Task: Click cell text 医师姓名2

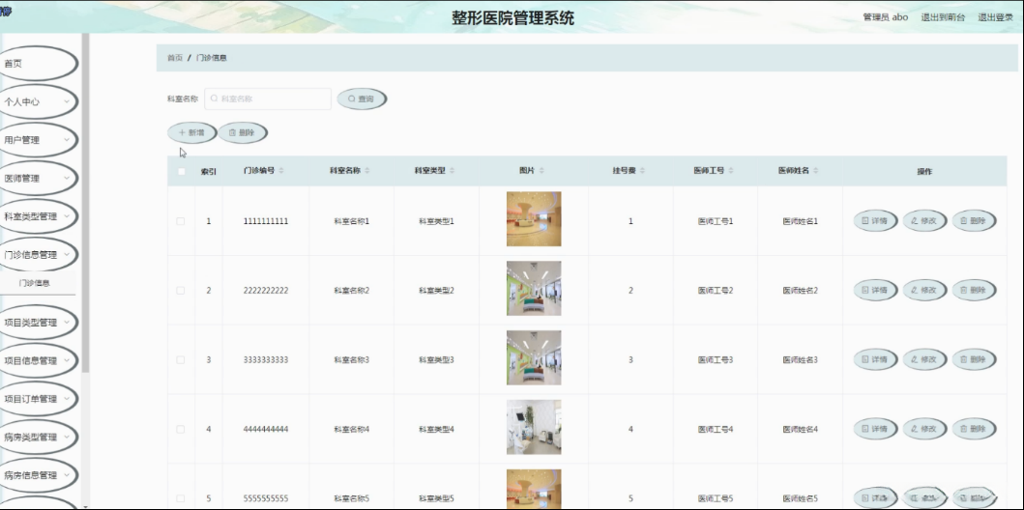Action: coord(800,290)
